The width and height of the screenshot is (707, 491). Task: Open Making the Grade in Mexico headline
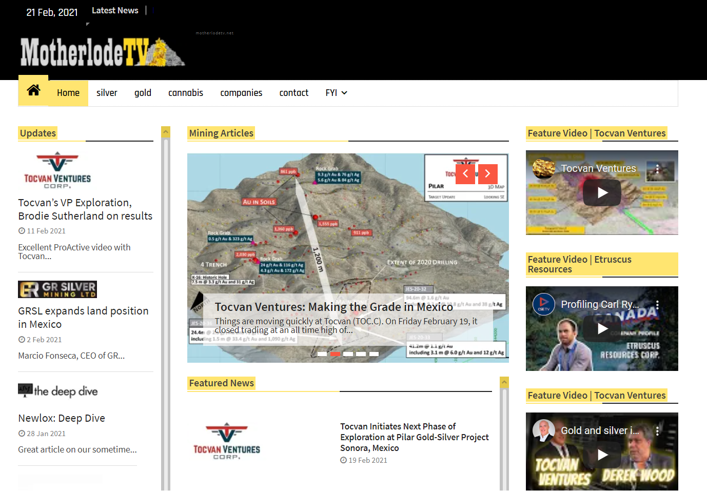pyautogui.click(x=333, y=307)
